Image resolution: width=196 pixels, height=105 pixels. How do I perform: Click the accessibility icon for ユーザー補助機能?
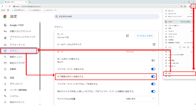click(x=5, y=90)
